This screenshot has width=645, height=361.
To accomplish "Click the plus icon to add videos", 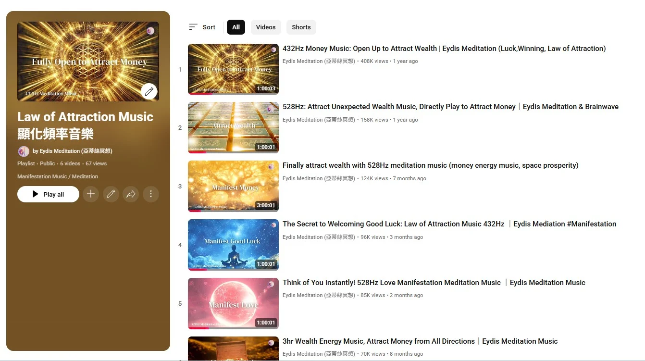I will pos(91,194).
